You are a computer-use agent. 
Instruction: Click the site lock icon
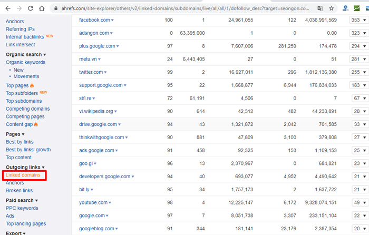point(56,8)
